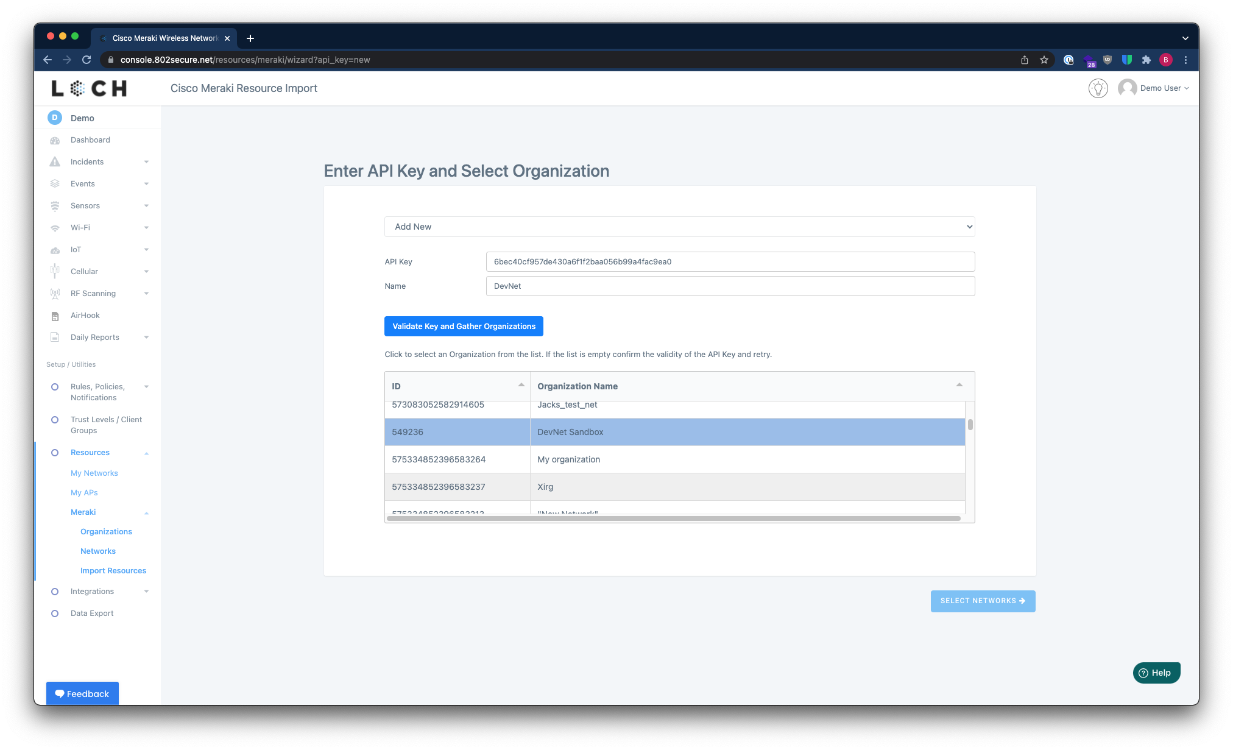This screenshot has height=750, width=1233.
Task: Open the Add New key dropdown
Action: [679, 227]
